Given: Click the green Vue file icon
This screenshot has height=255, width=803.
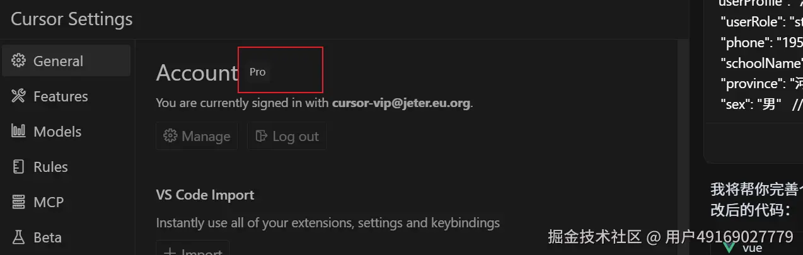Looking at the screenshot, I should (x=729, y=248).
